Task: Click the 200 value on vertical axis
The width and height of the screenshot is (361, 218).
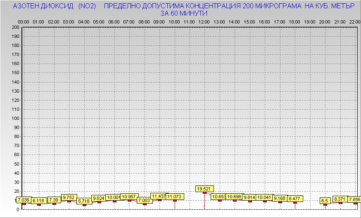Action: (x=16, y=27)
